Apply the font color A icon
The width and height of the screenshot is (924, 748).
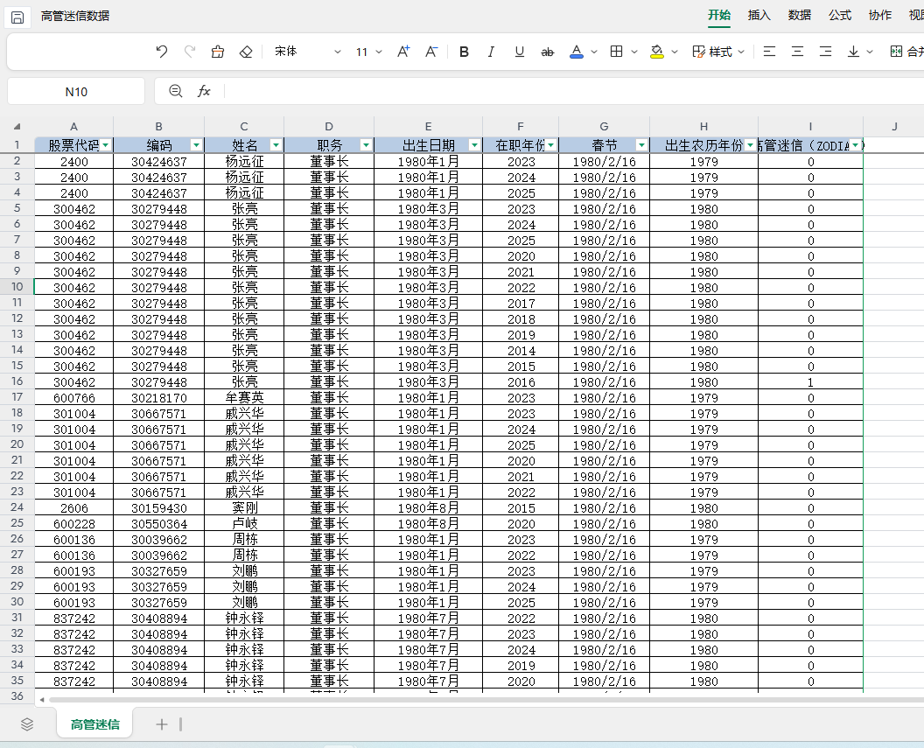[x=577, y=52]
